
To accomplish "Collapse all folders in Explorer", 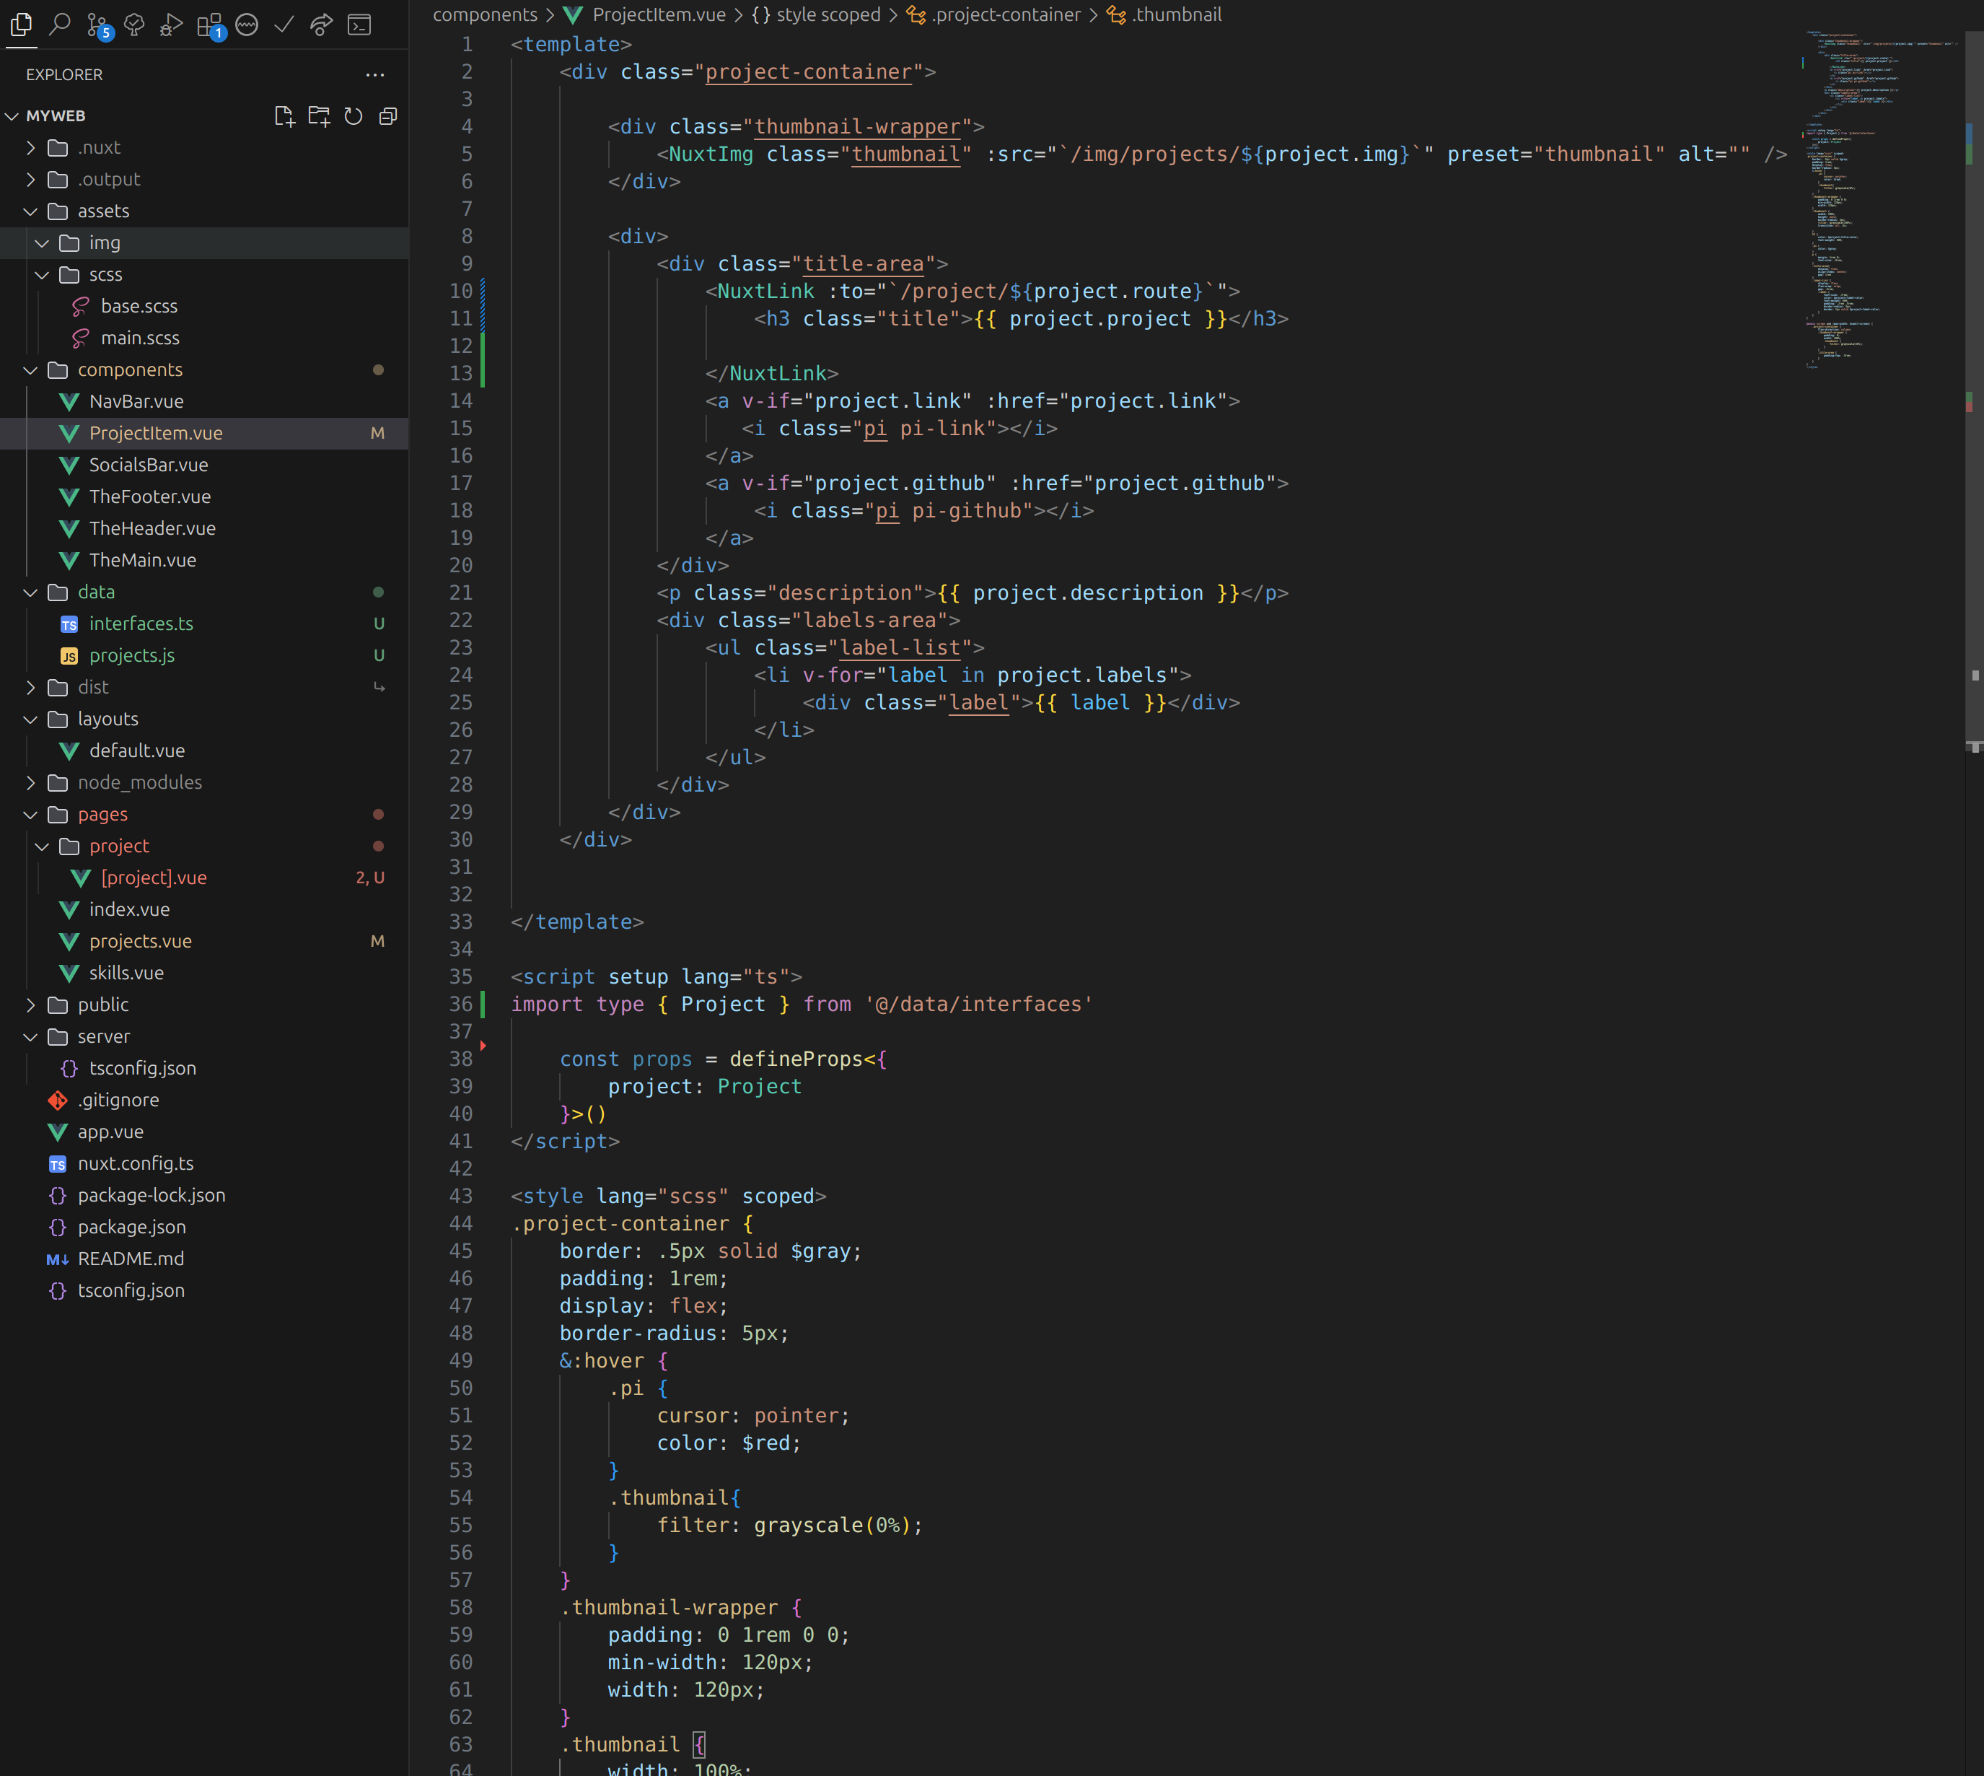I will pyautogui.click(x=388, y=116).
